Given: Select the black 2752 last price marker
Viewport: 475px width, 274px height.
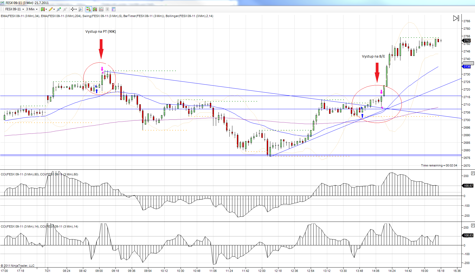Looking at the screenshot, I should click(467, 41).
